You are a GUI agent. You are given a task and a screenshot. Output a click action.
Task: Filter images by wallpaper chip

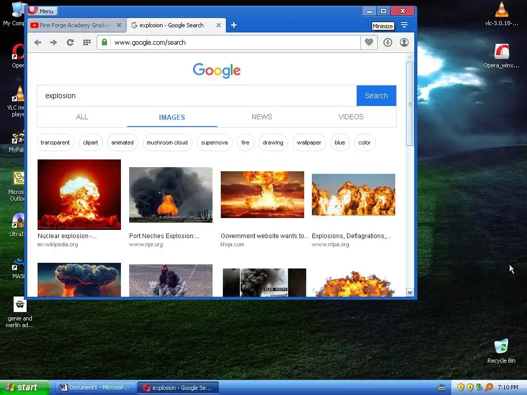tap(309, 142)
